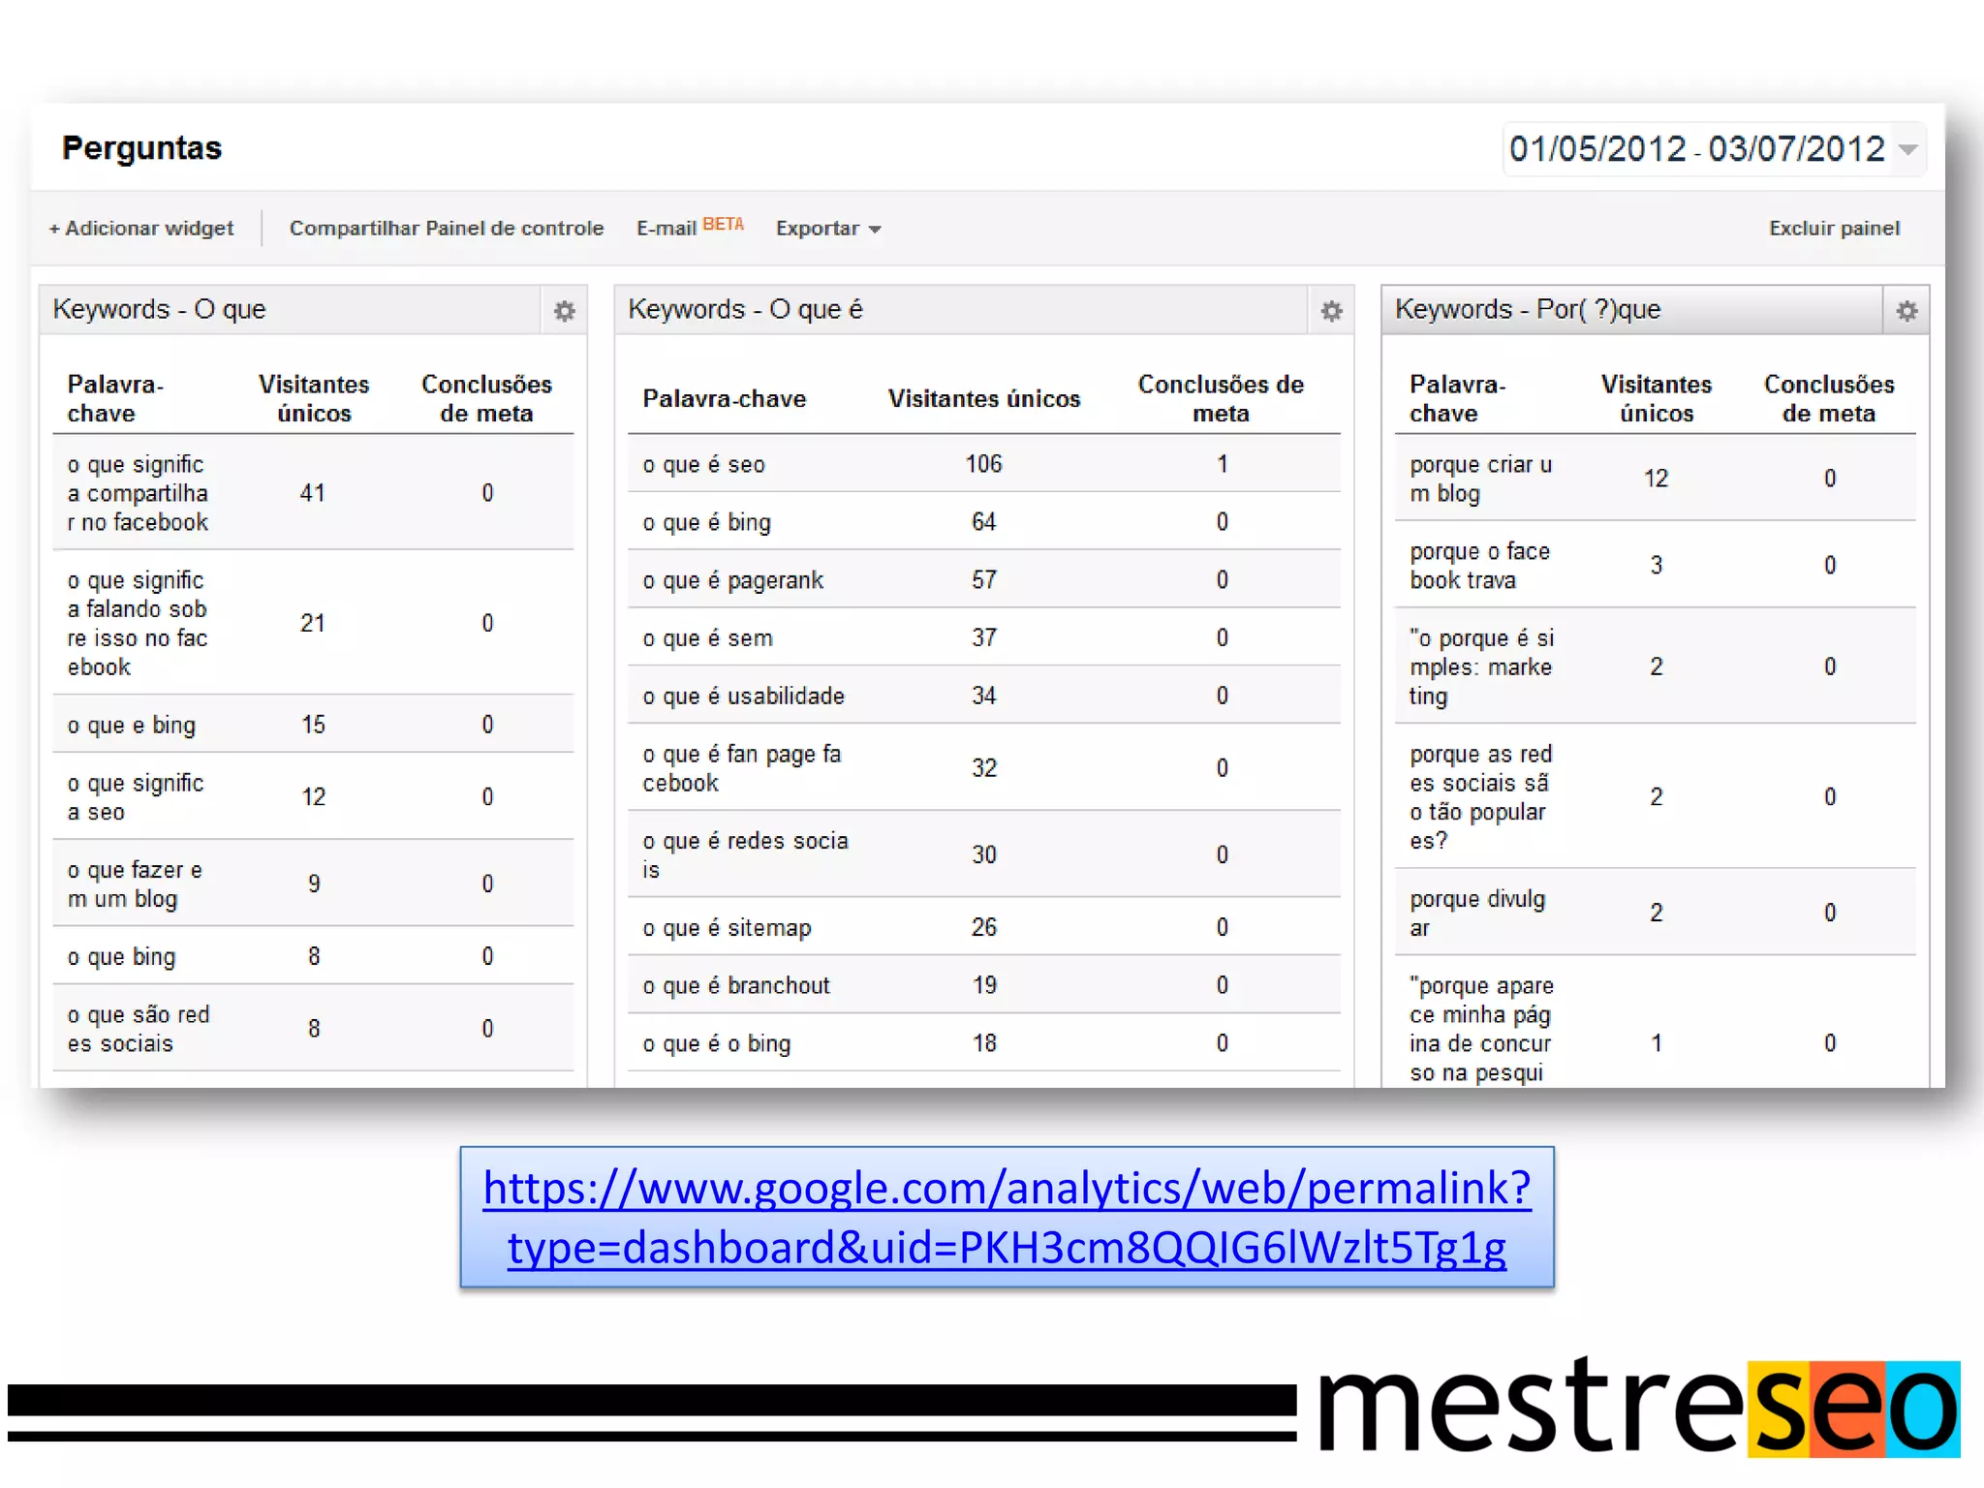Image resolution: width=1984 pixels, height=1488 pixels.
Task: Click 'Visitantes únicos' header in 'O que é' widget
Action: (983, 398)
